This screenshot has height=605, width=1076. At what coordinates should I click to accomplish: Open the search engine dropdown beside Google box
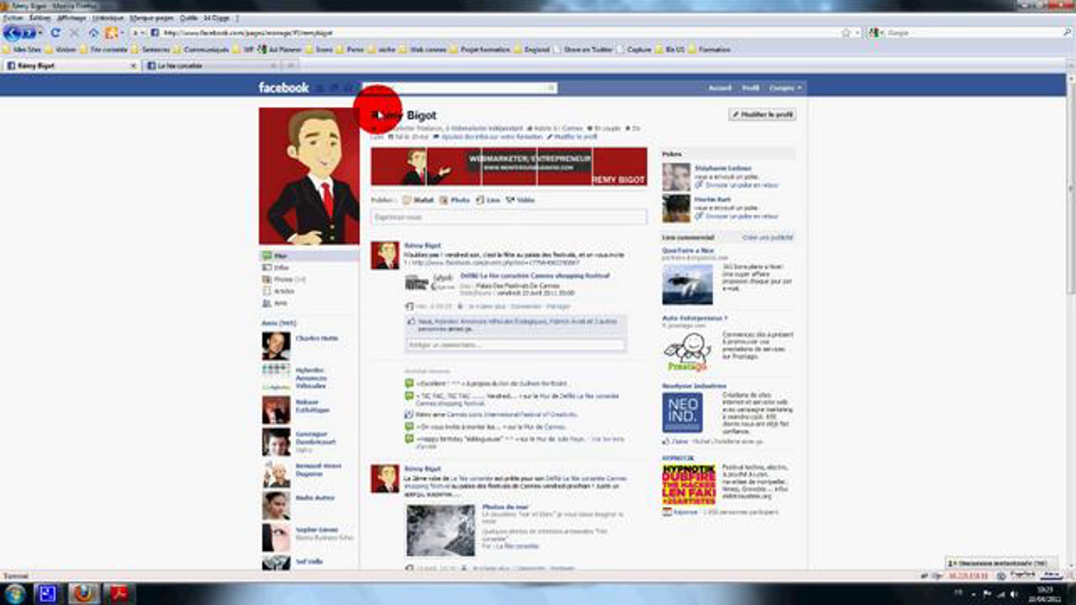tap(876, 33)
